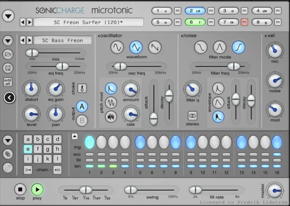Step to next drum patch arrow
The image size is (290, 206).
[30, 40]
